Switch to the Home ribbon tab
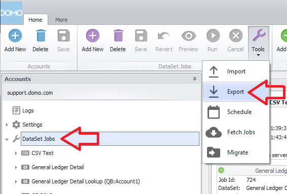The width and height of the screenshot is (287, 194). point(35,20)
